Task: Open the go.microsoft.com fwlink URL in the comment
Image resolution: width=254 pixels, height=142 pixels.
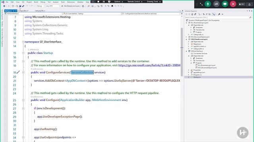Action: pyautogui.click(x=149, y=65)
